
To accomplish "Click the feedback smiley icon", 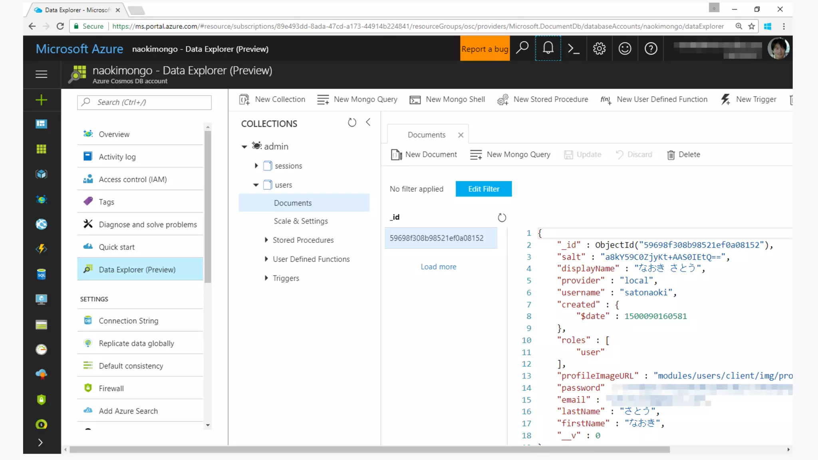I will coord(625,49).
